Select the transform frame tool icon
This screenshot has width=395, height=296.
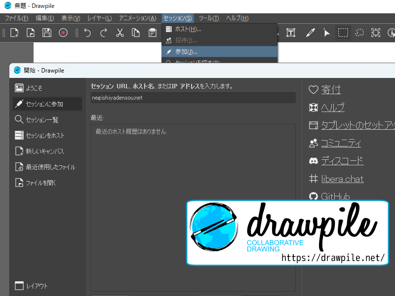tap(375, 33)
